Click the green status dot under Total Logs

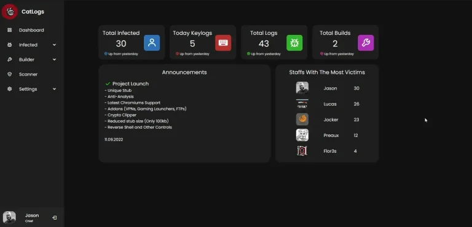point(248,54)
